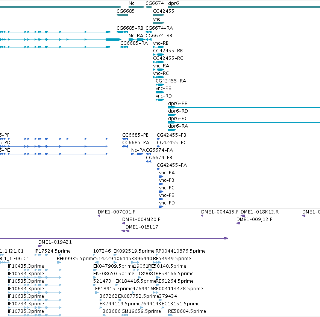Click transcript label dpr6-RE

(177, 104)
